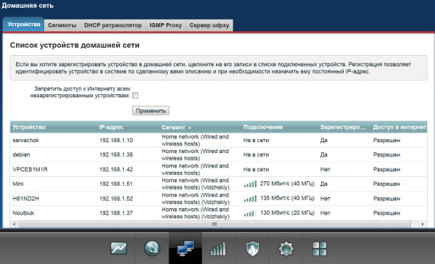Click Нет registered value for VPCEB1M1R
The height and width of the screenshot is (264, 435).
pos(325,169)
